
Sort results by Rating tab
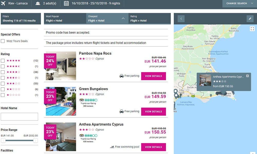click(149, 18)
